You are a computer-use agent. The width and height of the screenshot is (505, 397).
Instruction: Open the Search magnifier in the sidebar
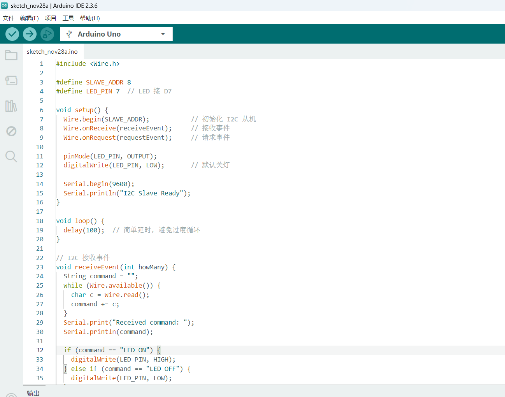pos(11,156)
